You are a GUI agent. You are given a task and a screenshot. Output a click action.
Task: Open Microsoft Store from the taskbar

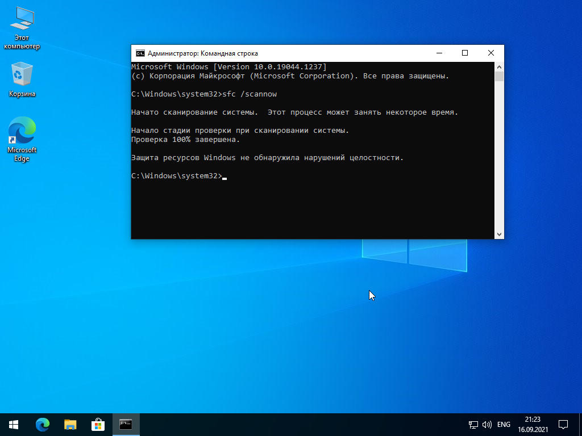[x=98, y=424]
